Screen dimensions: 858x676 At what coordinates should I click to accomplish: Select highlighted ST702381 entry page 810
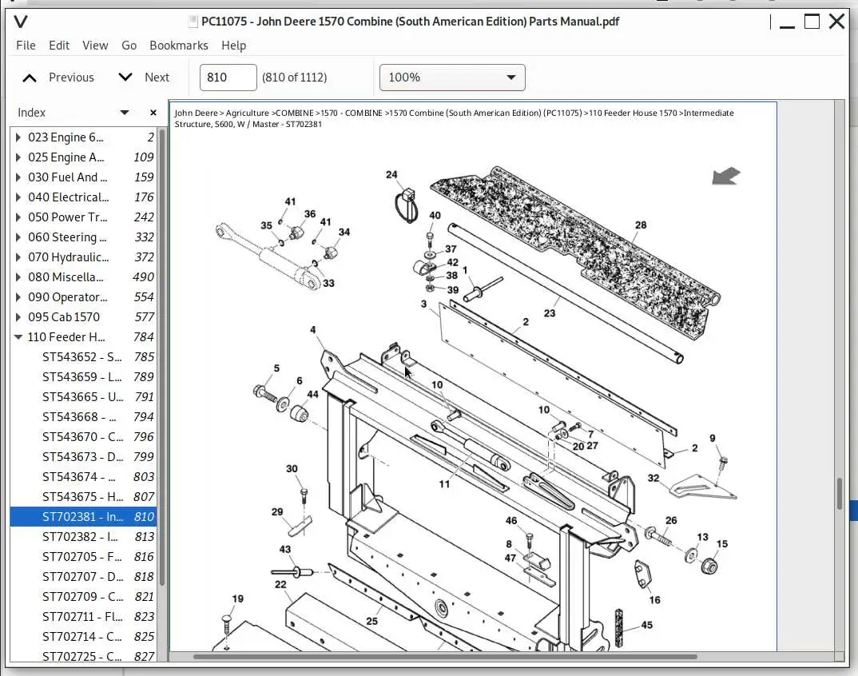point(83,517)
